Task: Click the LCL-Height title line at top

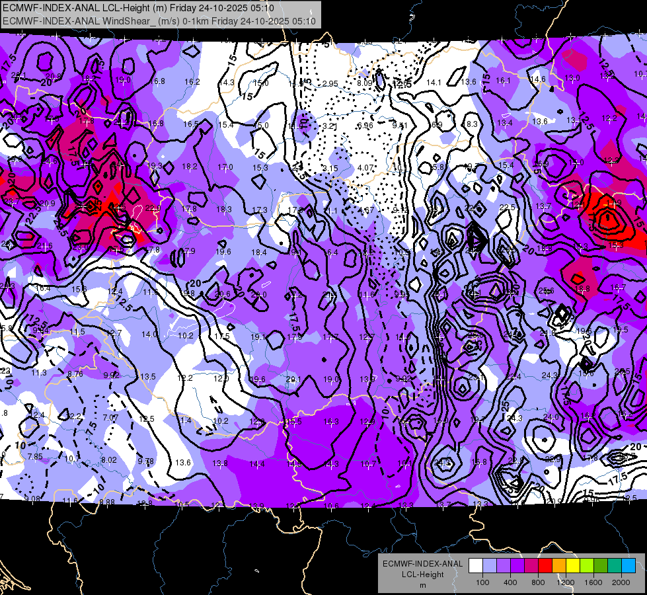Action: point(138,7)
